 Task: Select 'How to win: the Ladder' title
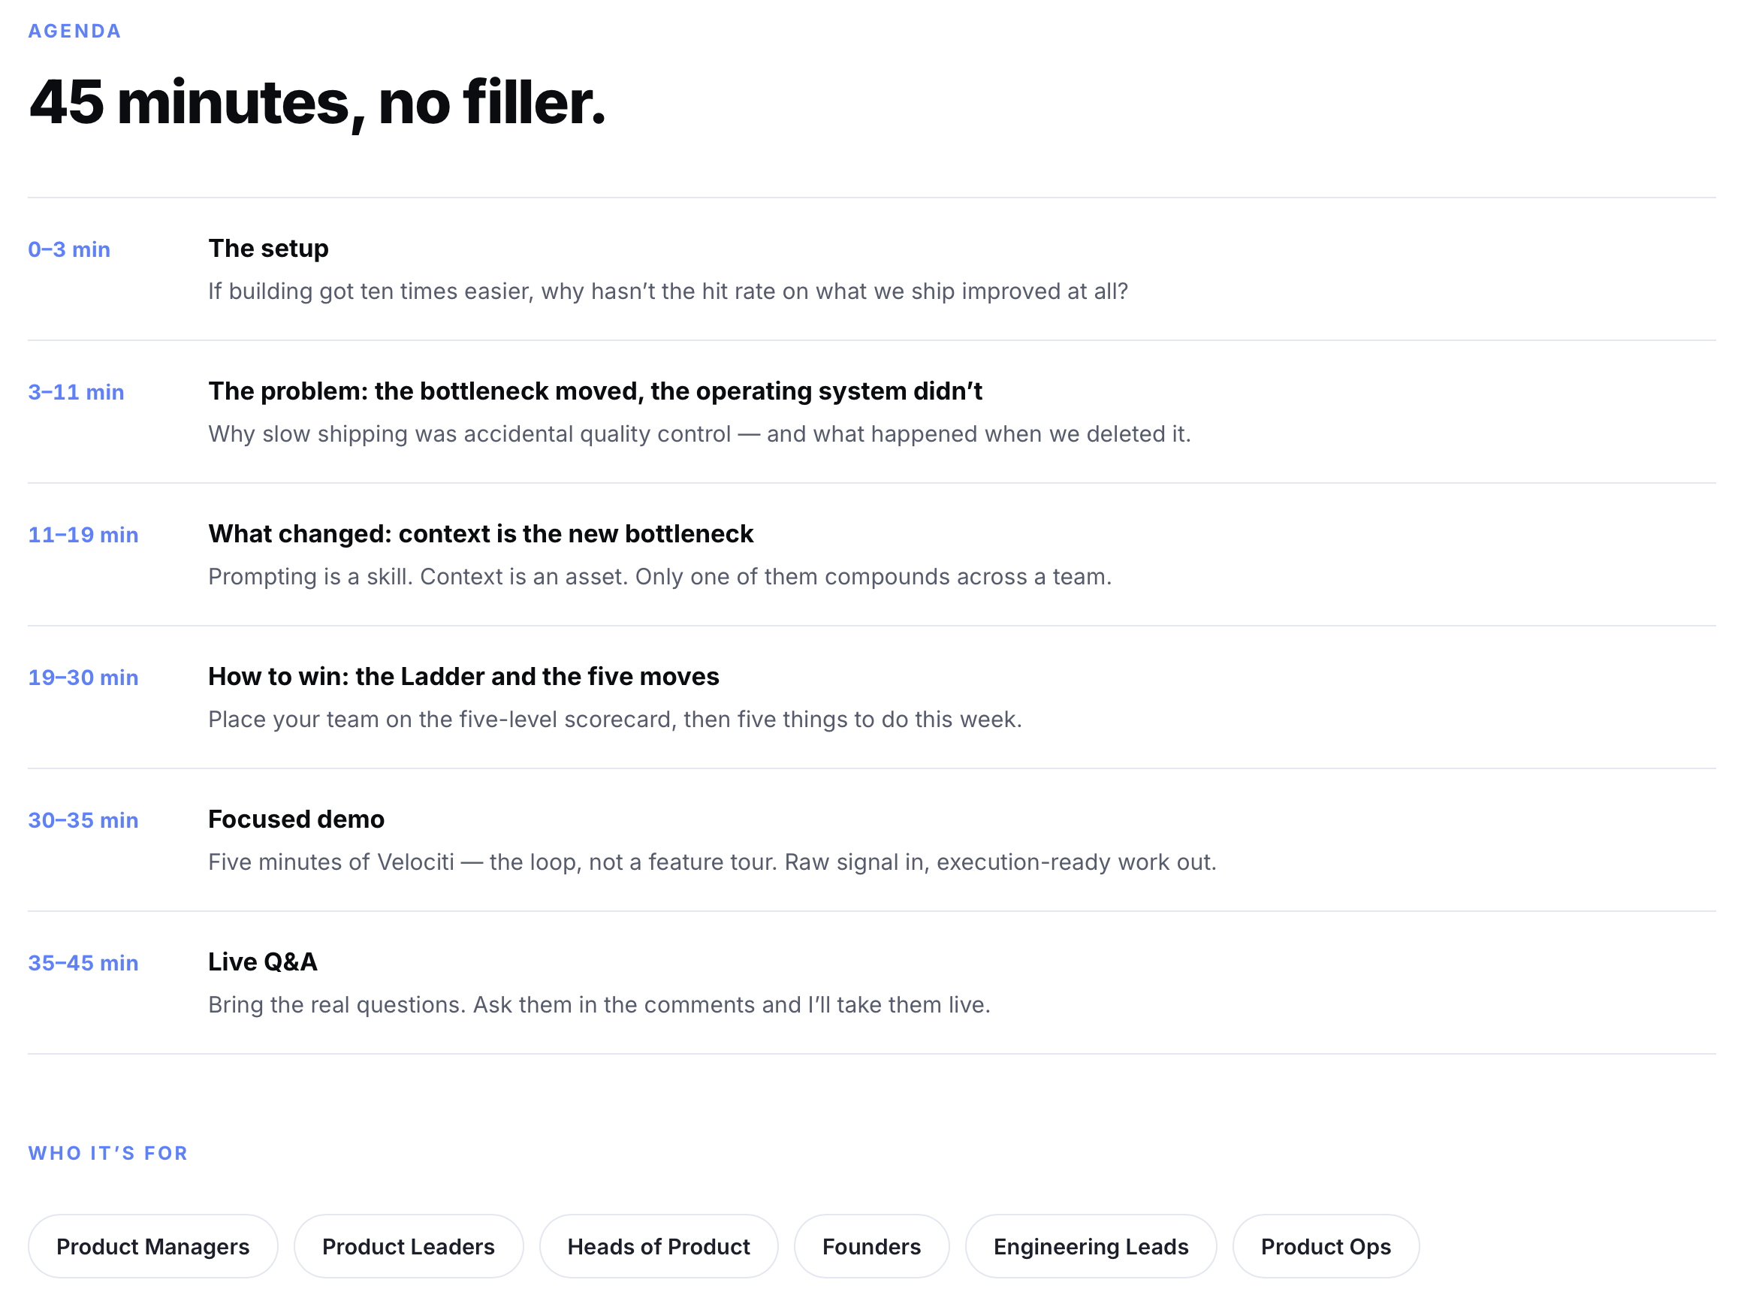[x=463, y=677]
